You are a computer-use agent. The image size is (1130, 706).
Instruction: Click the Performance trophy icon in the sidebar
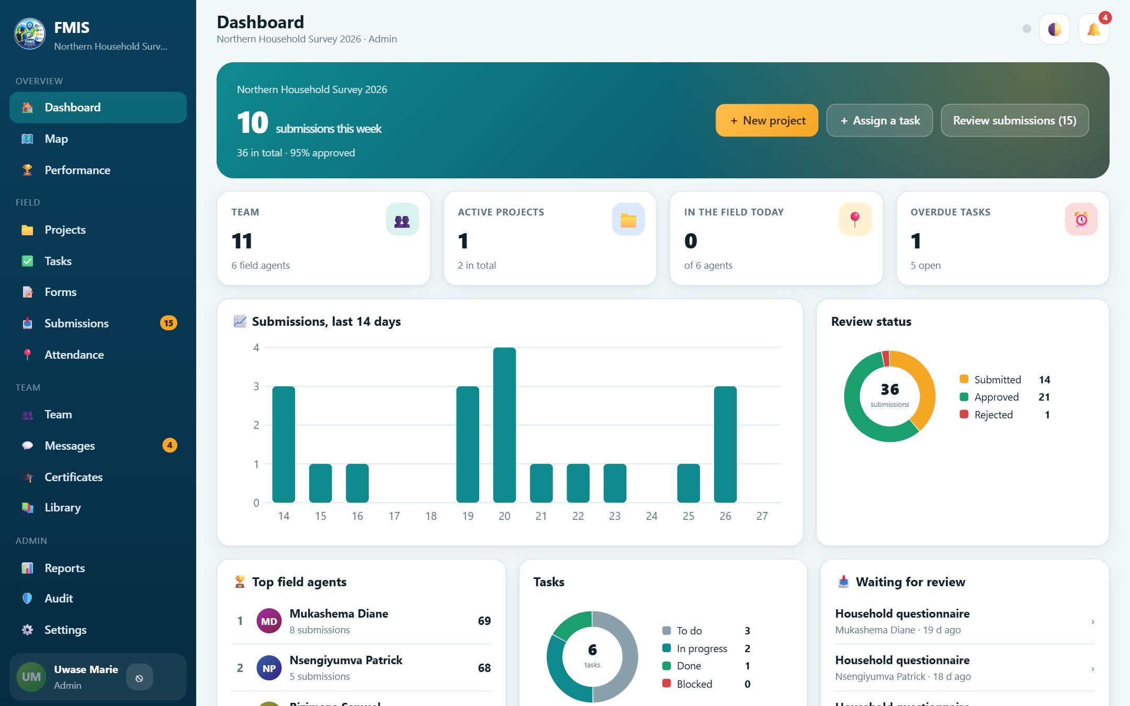coord(27,170)
